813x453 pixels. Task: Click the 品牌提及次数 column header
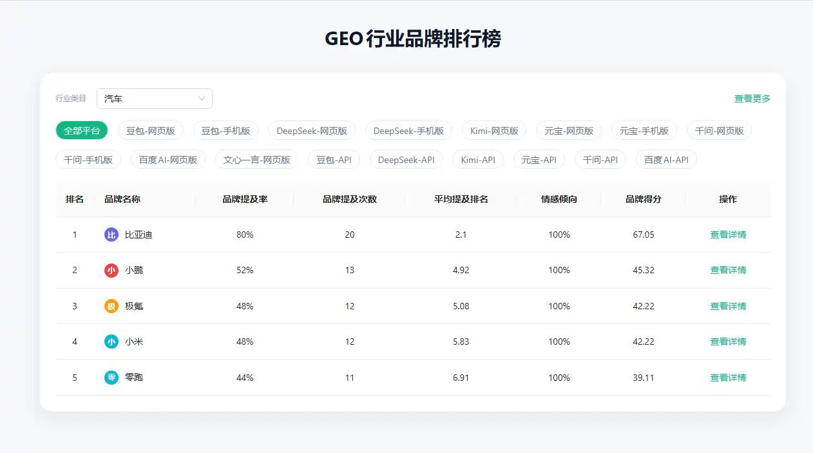coord(350,200)
